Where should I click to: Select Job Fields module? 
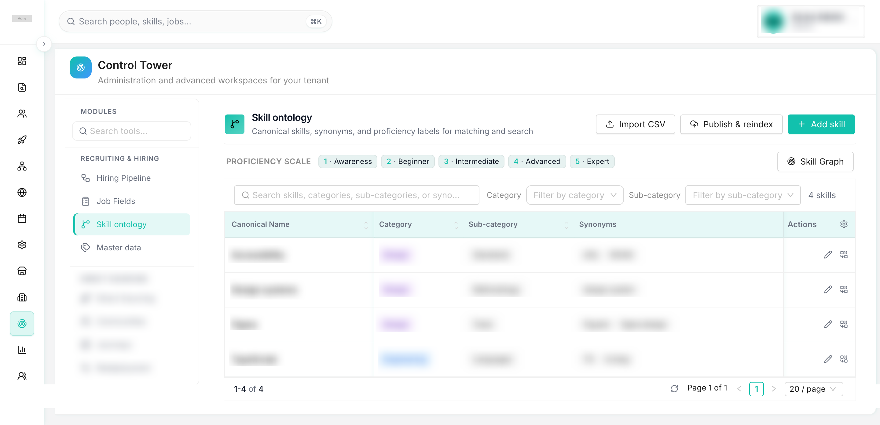tap(132, 202)
